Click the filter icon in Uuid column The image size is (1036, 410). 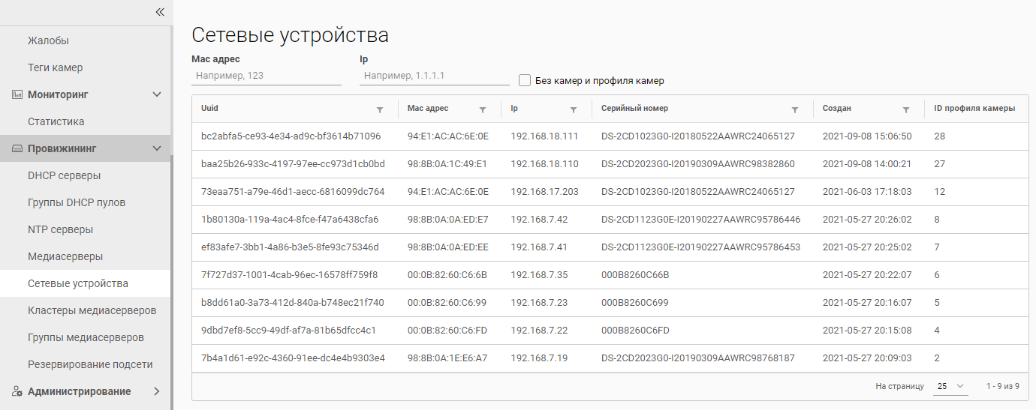click(x=380, y=109)
